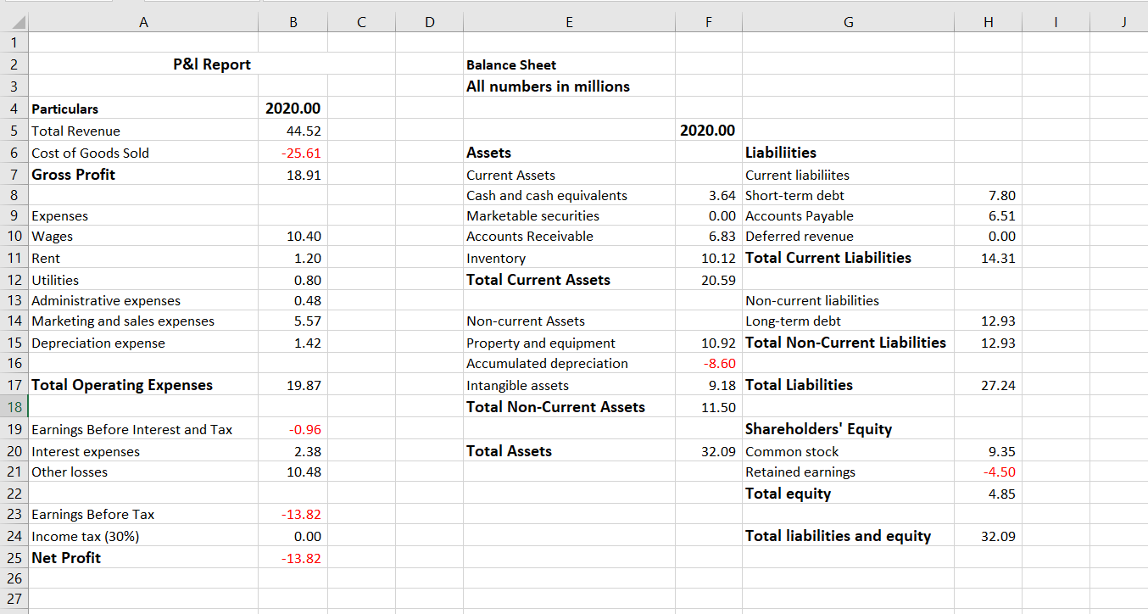Screen dimensions: 1148x614
Task: Select Total Revenue value 44.52
Action: pyautogui.click(x=293, y=131)
